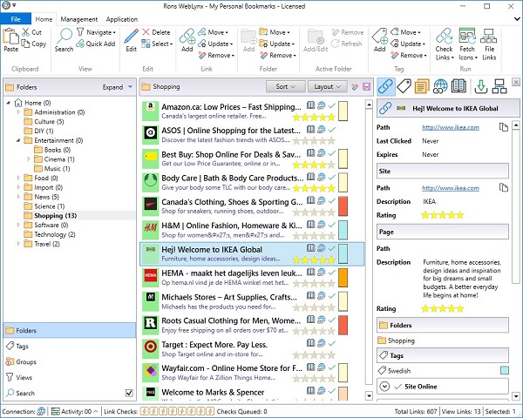Select the Home ribbon tab

coord(44,19)
